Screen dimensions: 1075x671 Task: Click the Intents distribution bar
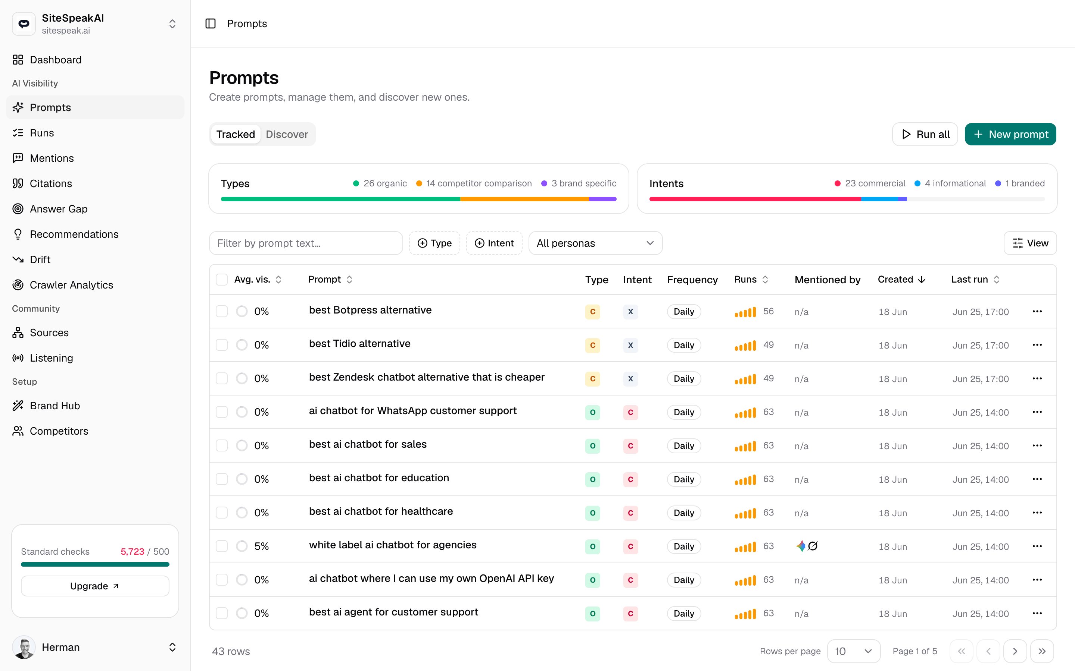(847, 199)
